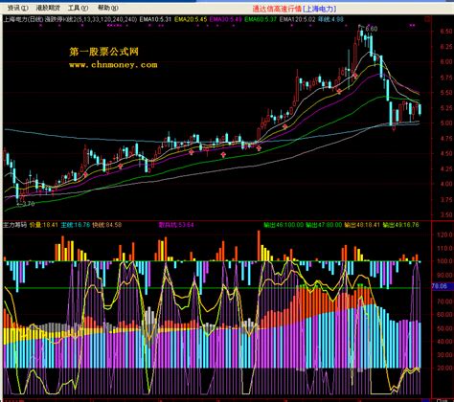Click the 输出46:100.00 value

(284, 225)
